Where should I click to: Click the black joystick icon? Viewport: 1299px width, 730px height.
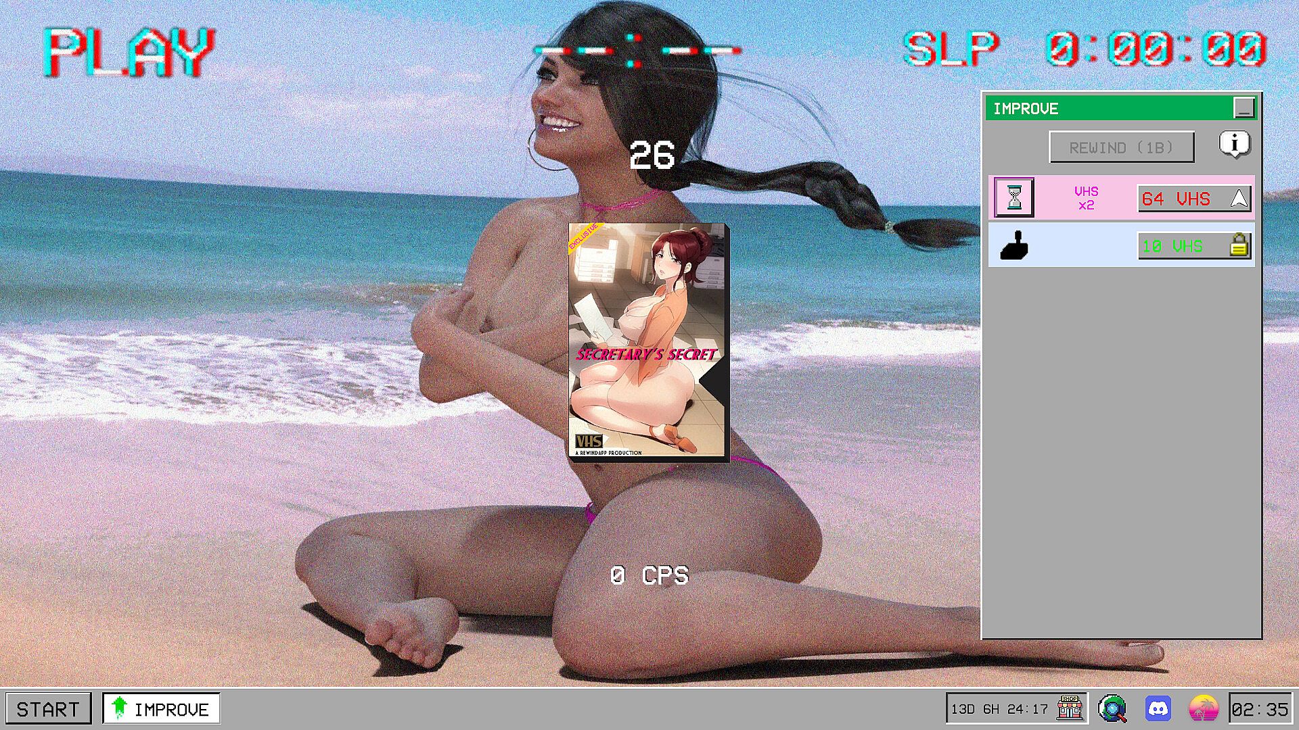[x=1013, y=245]
